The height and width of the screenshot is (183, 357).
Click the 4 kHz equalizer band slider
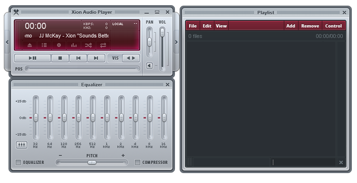(135, 118)
